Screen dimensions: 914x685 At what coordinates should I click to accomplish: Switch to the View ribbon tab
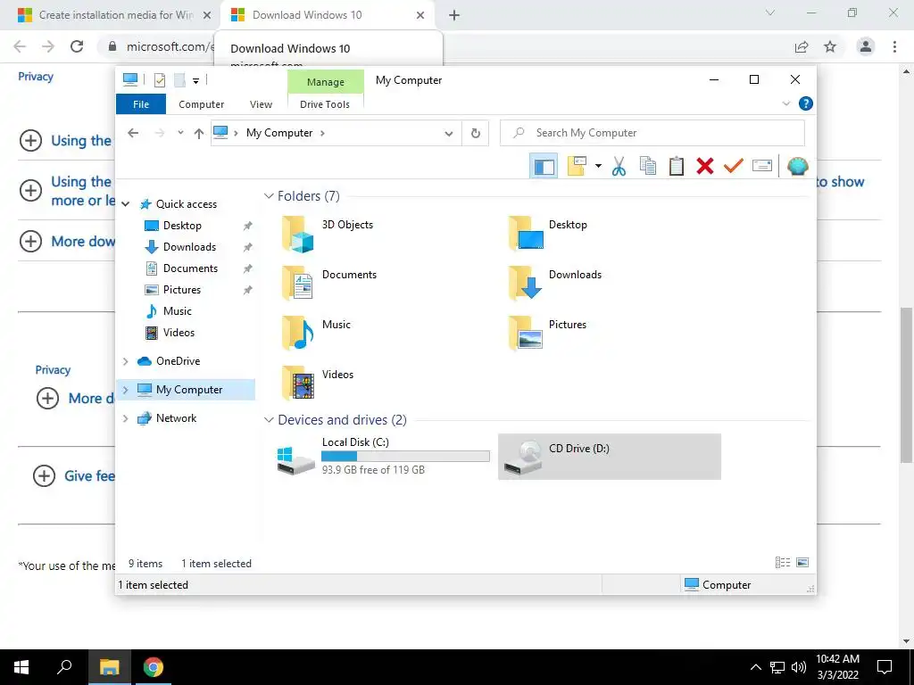(261, 104)
